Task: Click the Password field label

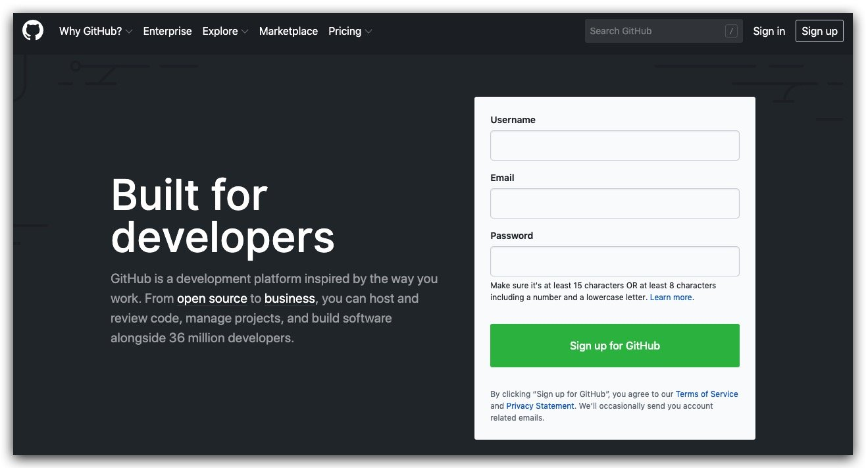Action: click(x=511, y=236)
